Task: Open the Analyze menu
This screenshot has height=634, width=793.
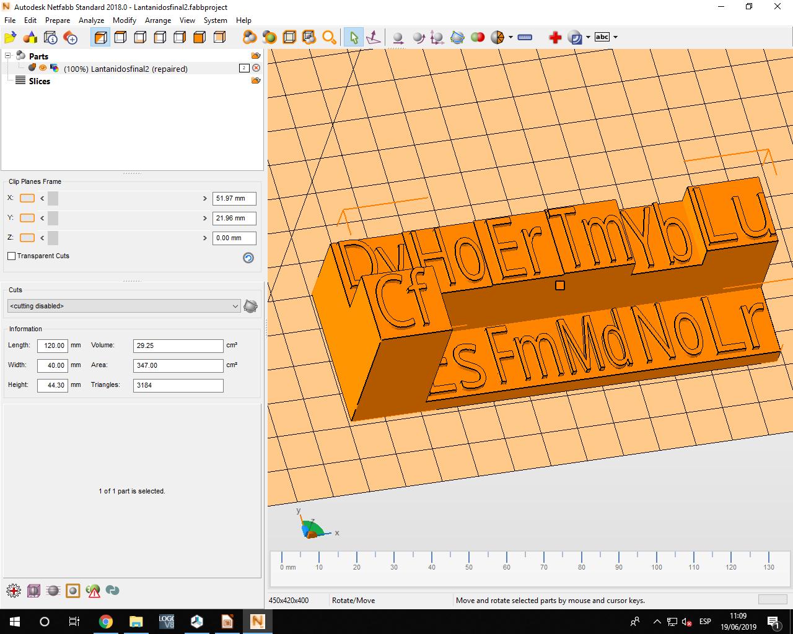Action: [91, 20]
